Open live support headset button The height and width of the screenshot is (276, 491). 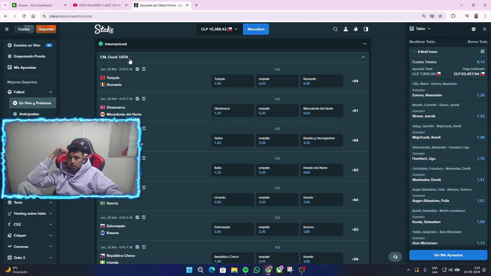tap(395, 256)
